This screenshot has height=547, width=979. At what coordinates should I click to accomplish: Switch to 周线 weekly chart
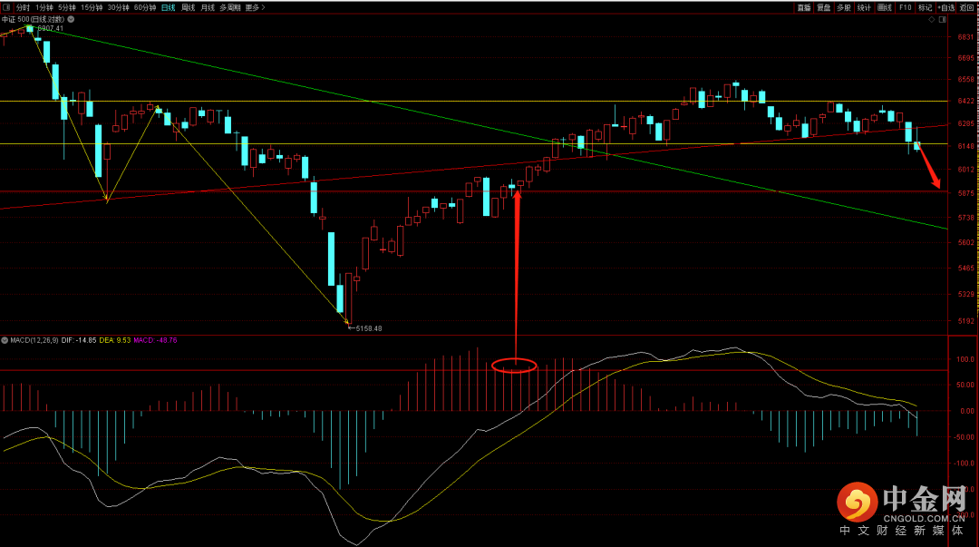click(188, 7)
